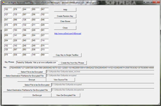Click Select Destination FileName for De-Encrypted File

pyautogui.click(x=27, y=90)
